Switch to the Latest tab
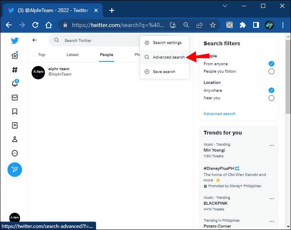291x230 pixels. tap(72, 55)
